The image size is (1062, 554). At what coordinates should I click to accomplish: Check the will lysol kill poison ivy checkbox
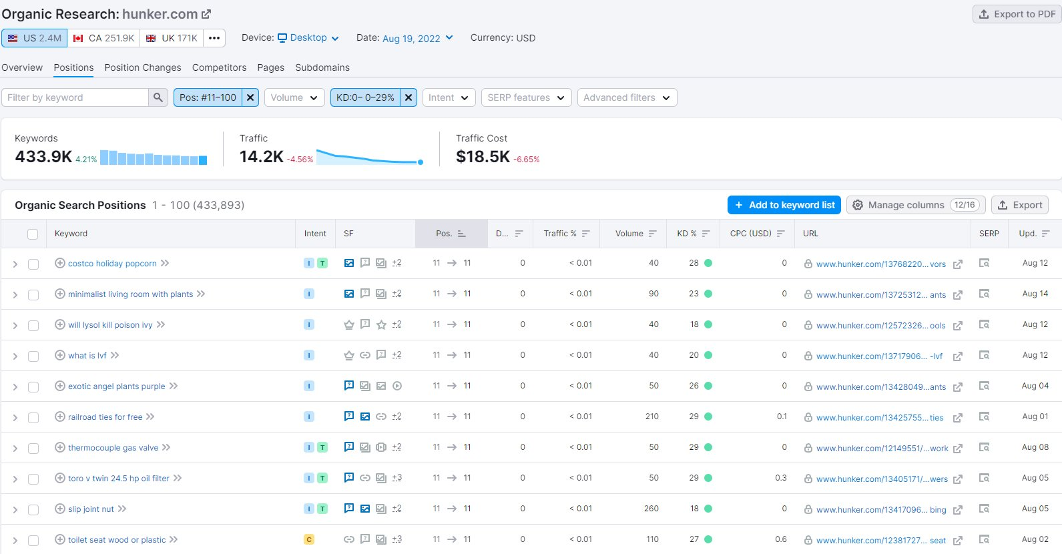(x=33, y=326)
